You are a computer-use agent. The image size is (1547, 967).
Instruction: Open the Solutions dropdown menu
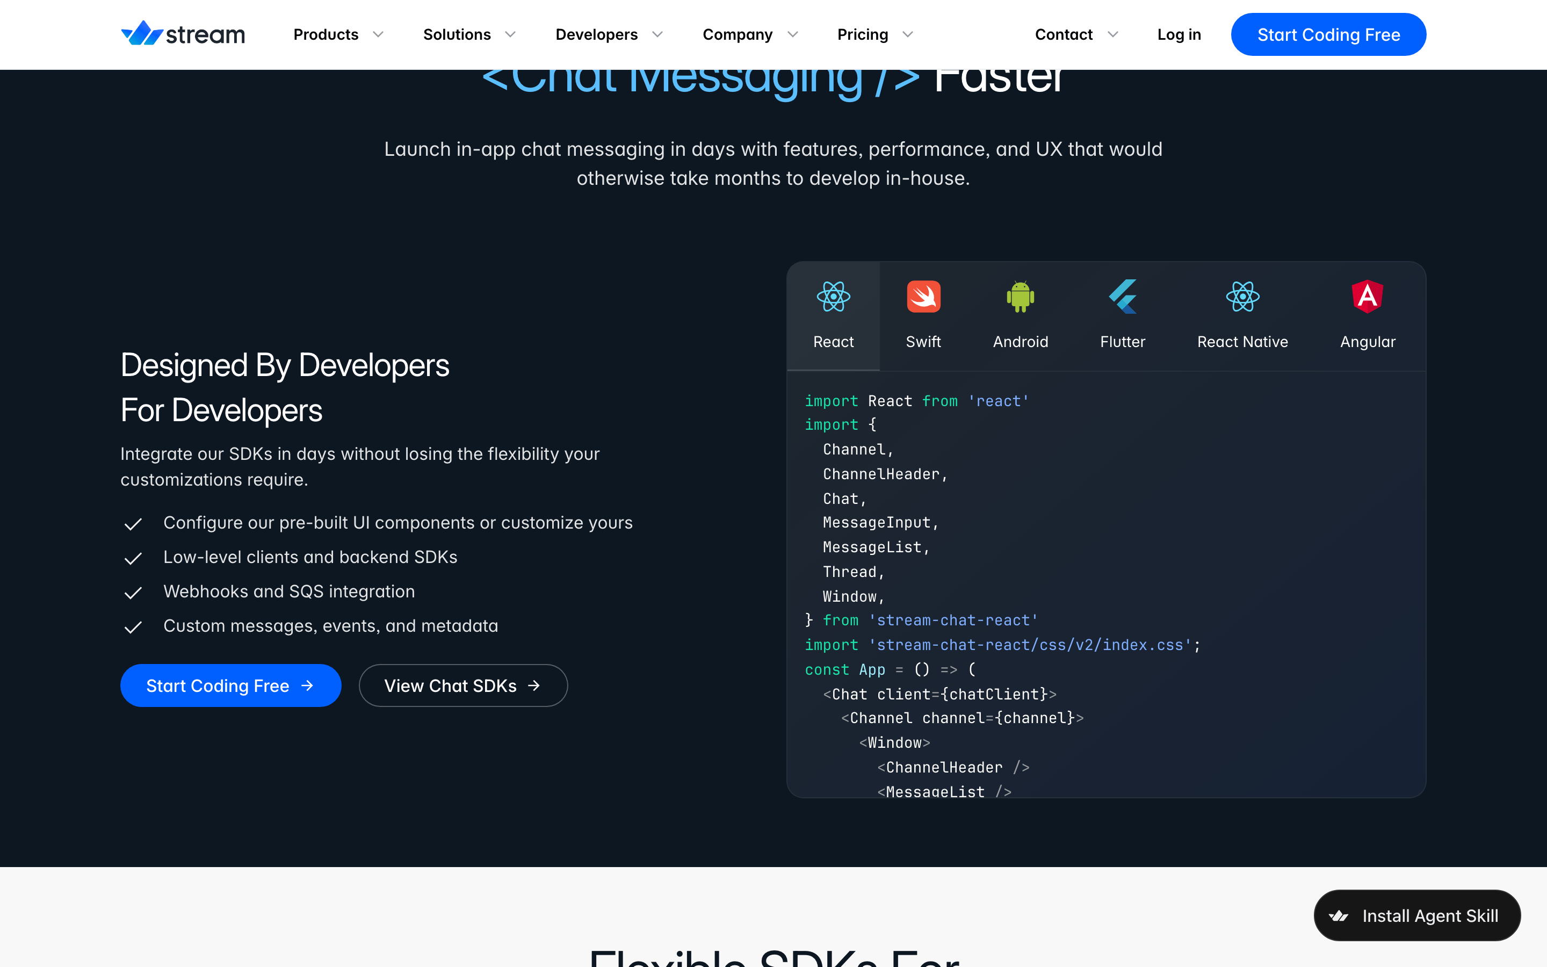pos(469,34)
